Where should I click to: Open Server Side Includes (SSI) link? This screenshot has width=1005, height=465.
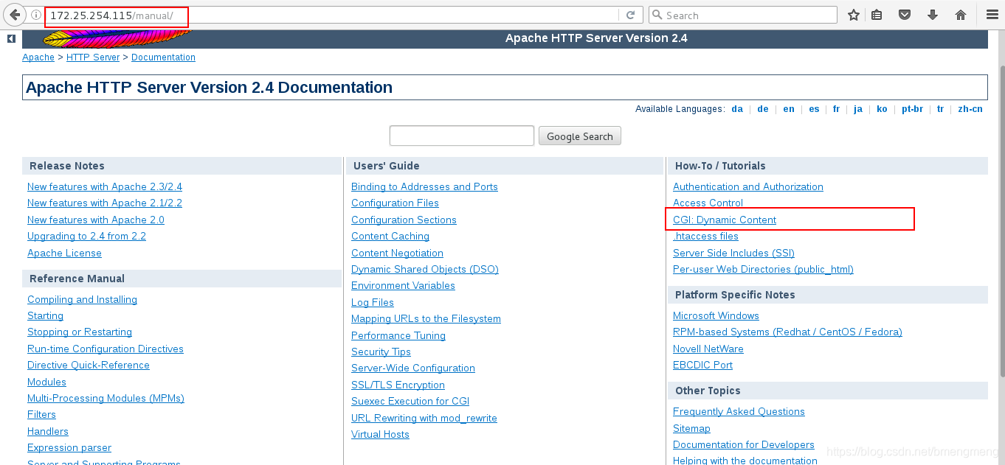pyautogui.click(x=733, y=253)
